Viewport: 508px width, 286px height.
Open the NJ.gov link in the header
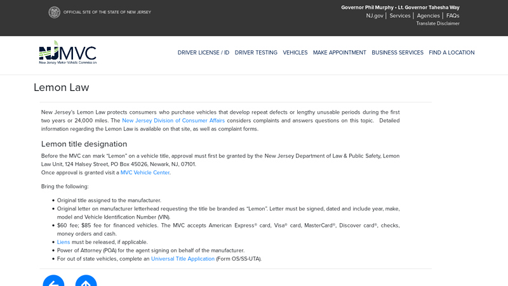click(375, 15)
